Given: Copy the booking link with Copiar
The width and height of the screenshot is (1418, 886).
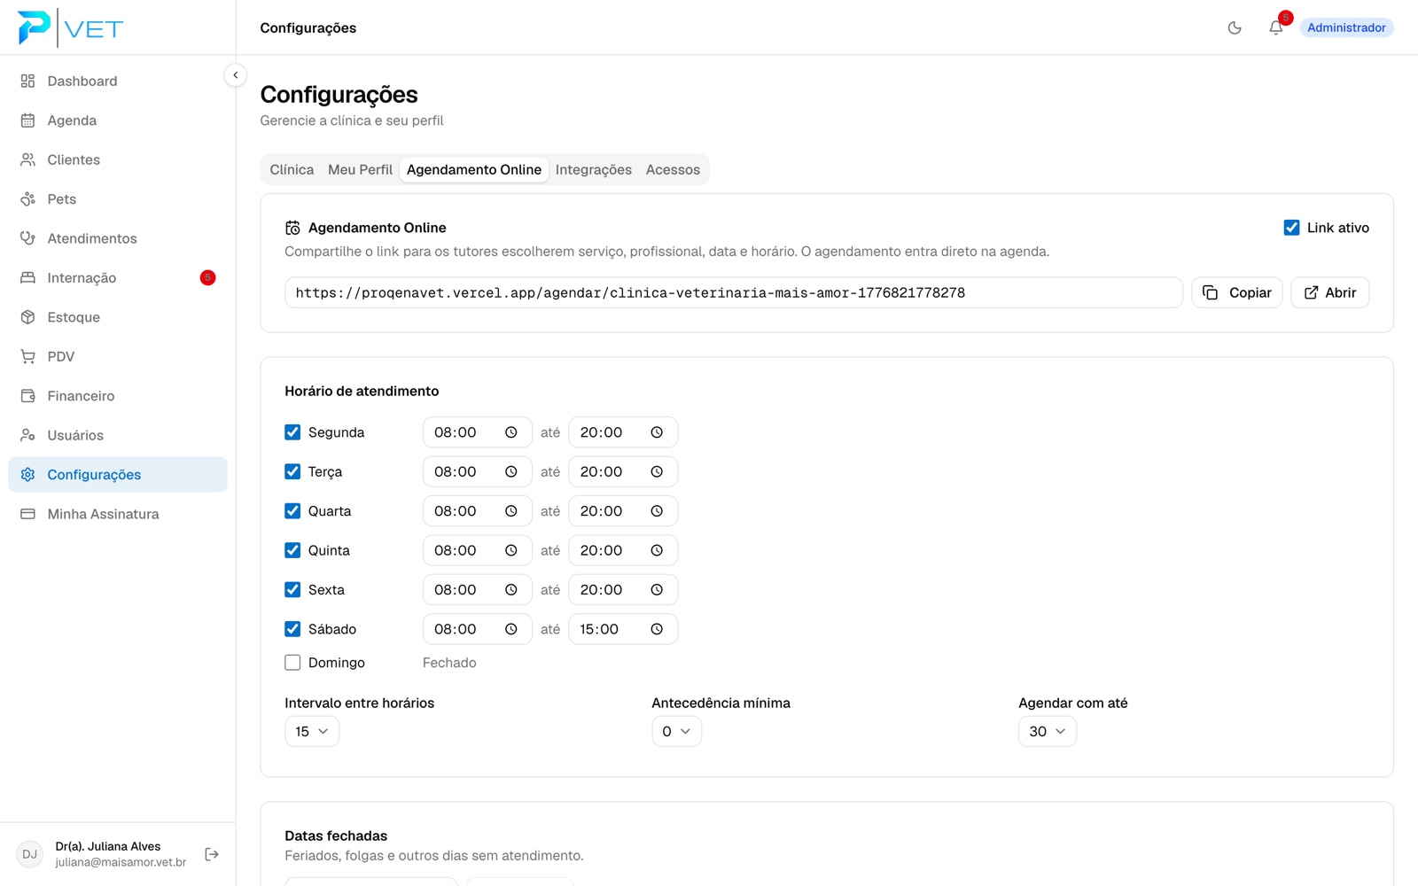Looking at the screenshot, I should 1237,292.
